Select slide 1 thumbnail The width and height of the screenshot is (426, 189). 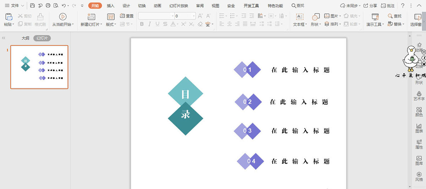39,67
